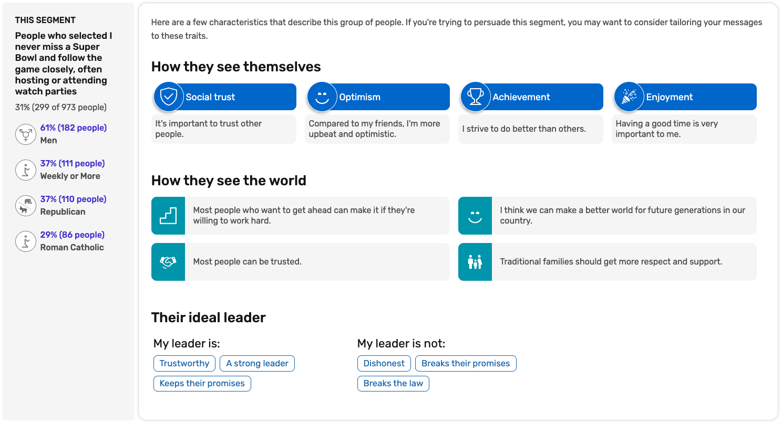Click statement "Most people can be trusted."
The image size is (782, 423).
tap(248, 261)
